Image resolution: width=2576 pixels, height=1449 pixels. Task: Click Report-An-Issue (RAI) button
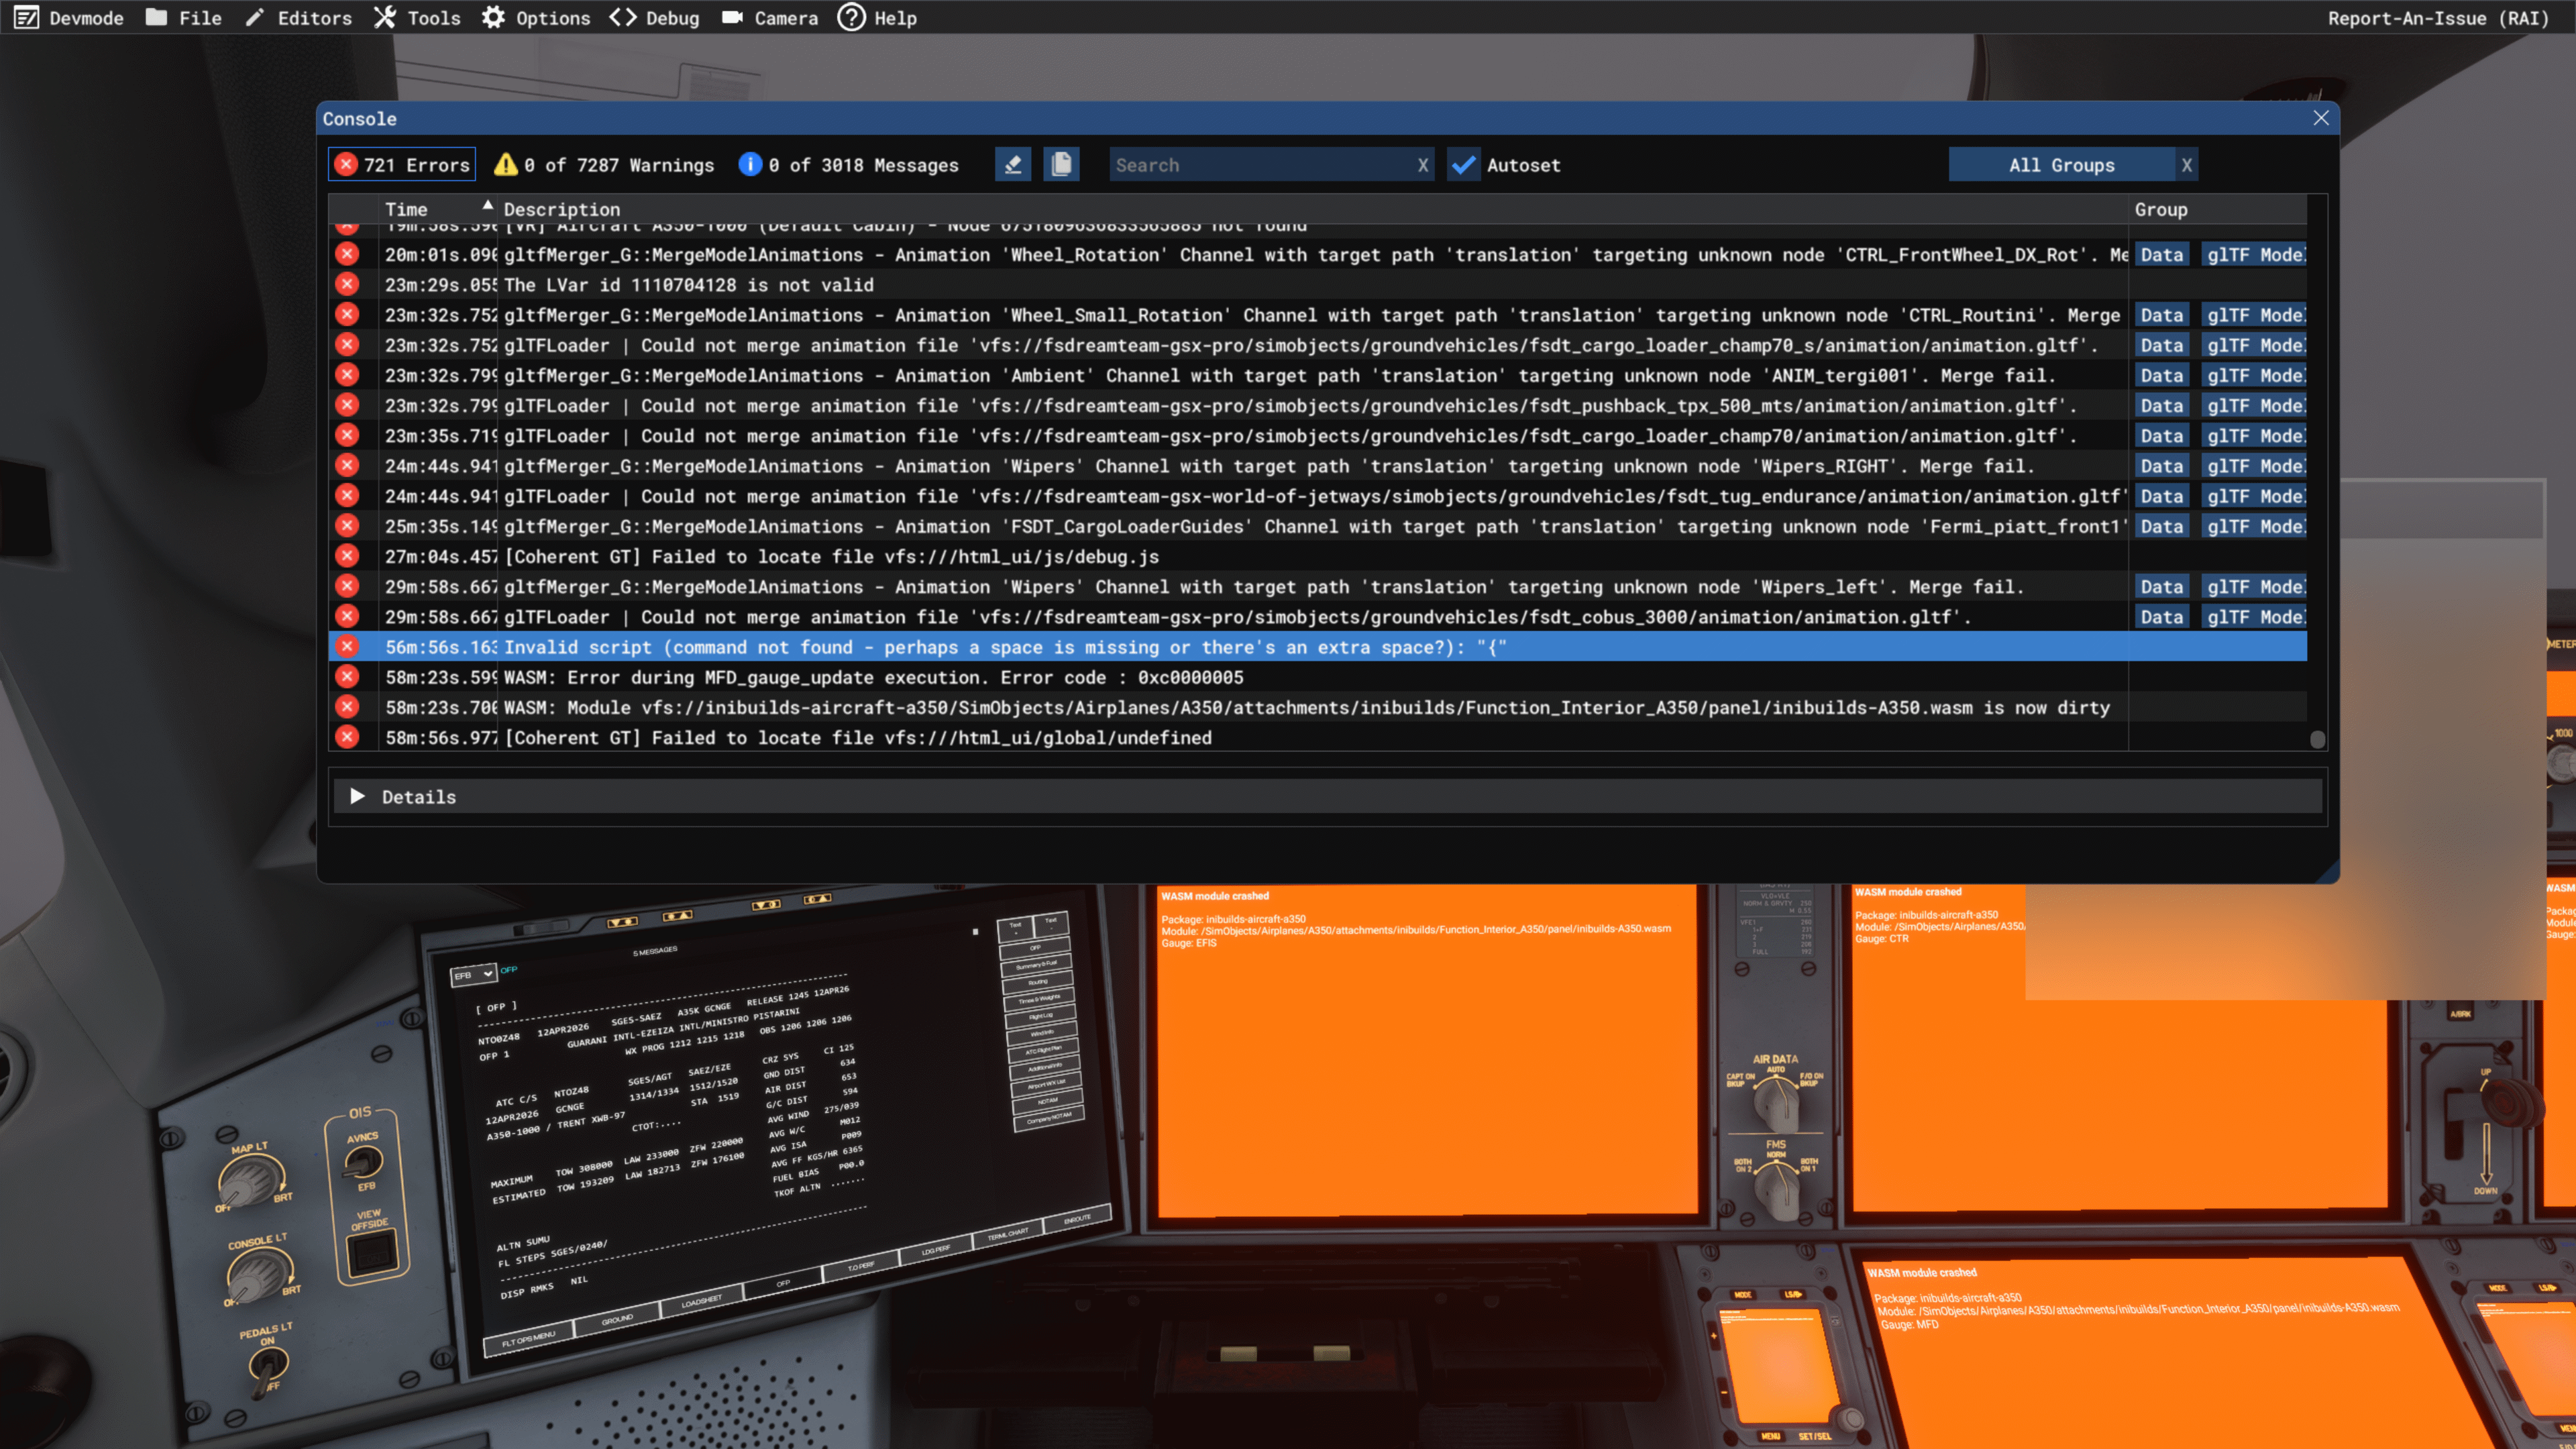pos(2438,18)
